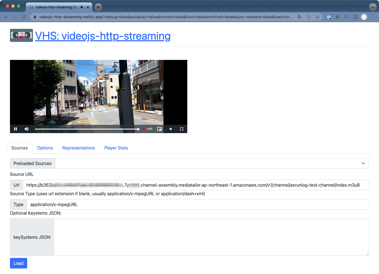Screen dimensions: 379x274
Task: Open a new browser tab
Action: (98, 7)
